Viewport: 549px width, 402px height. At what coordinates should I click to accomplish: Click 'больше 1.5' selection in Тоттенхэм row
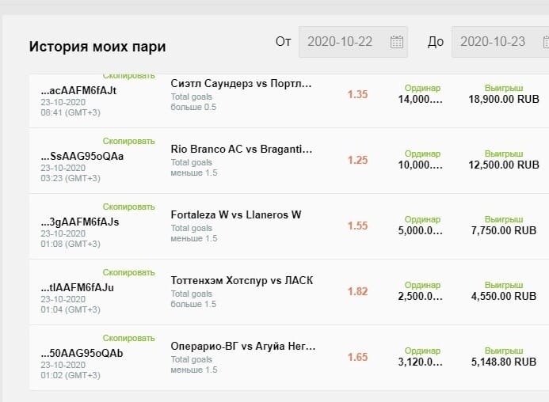(193, 304)
